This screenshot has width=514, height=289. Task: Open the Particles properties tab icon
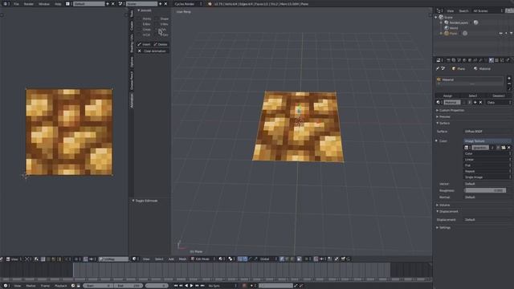pyautogui.click(x=502, y=60)
